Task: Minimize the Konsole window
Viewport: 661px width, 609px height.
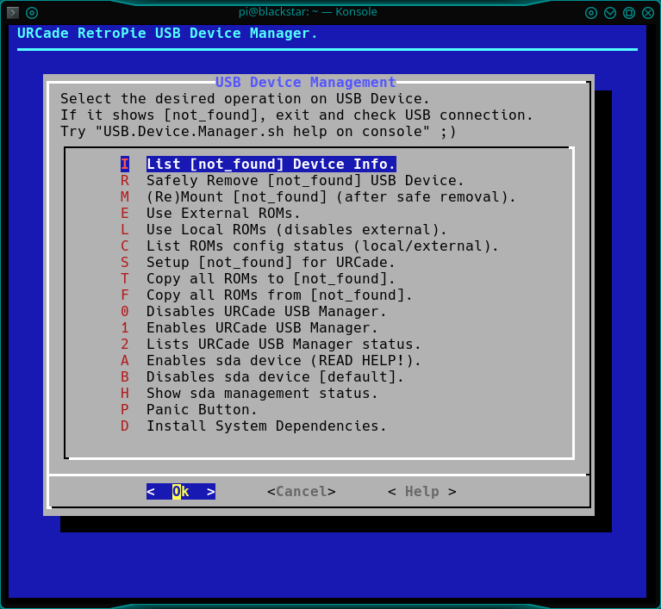Action: click(x=610, y=13)
